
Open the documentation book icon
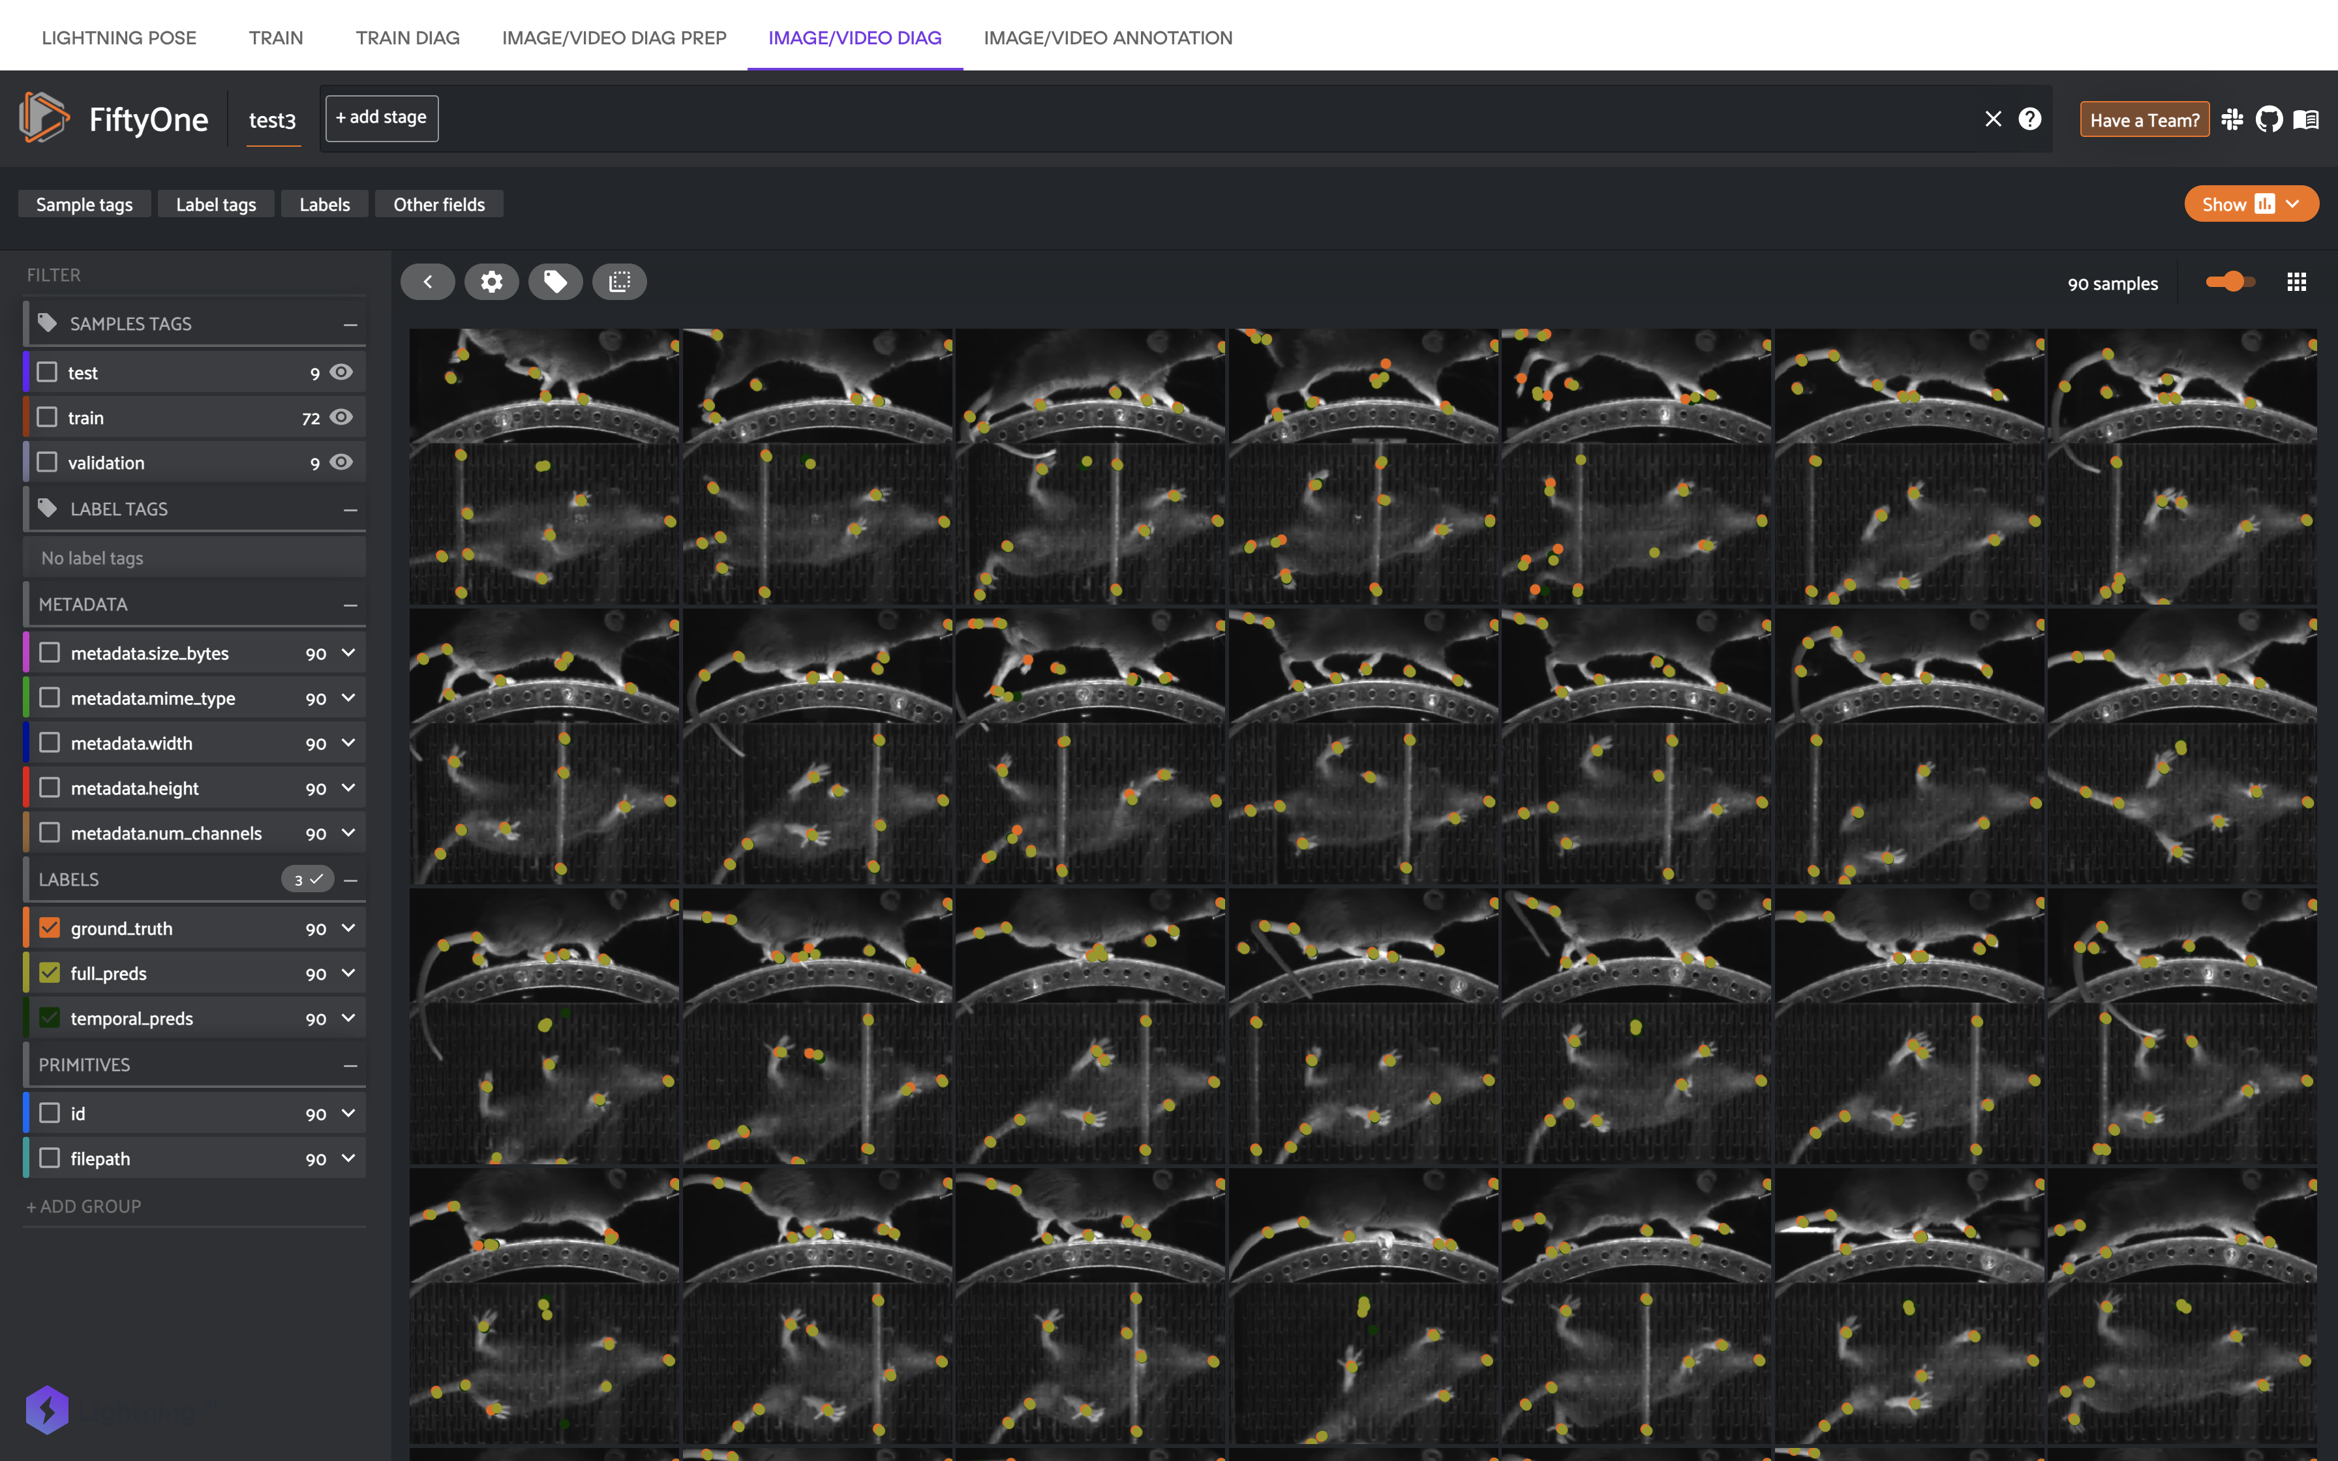[2306, 119]
